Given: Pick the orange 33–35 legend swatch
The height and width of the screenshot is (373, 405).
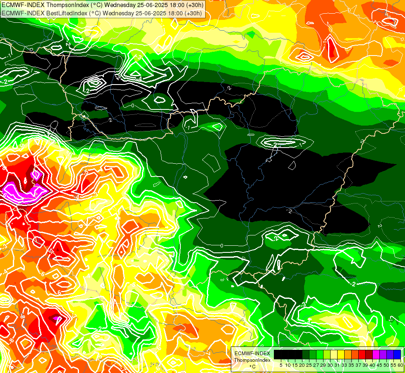Looking at the screenshot, I should click(348, 355).
